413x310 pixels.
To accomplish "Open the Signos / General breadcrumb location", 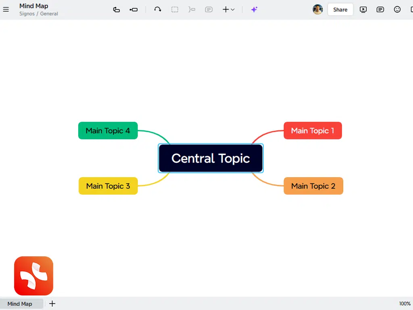I will coord(39,14).
